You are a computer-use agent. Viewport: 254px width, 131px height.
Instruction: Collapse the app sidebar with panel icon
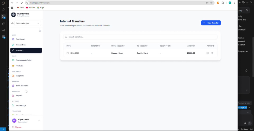pos(40,31)
